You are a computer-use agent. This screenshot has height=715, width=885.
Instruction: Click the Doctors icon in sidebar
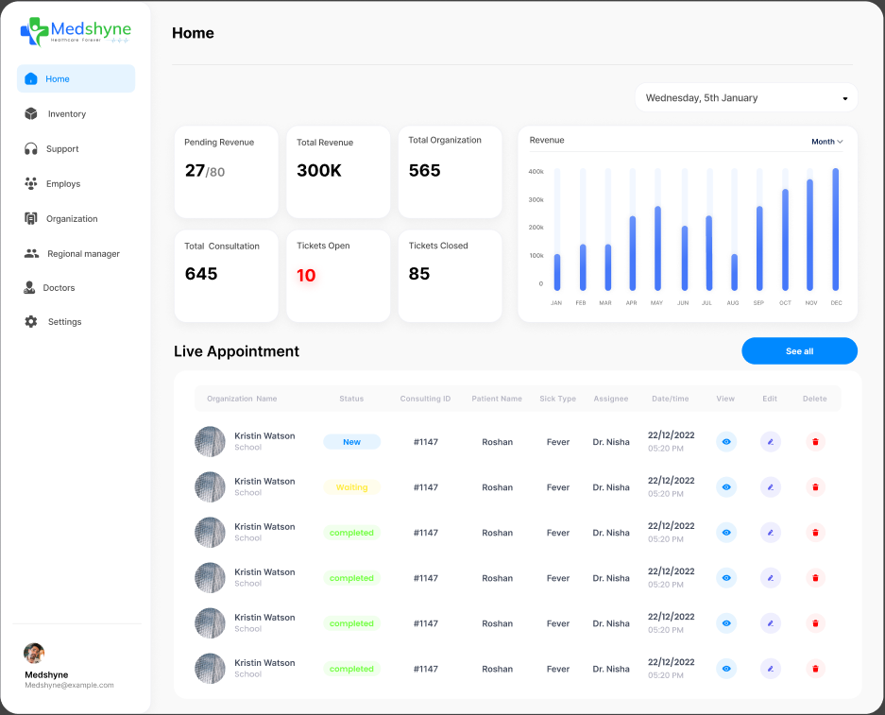30,287
